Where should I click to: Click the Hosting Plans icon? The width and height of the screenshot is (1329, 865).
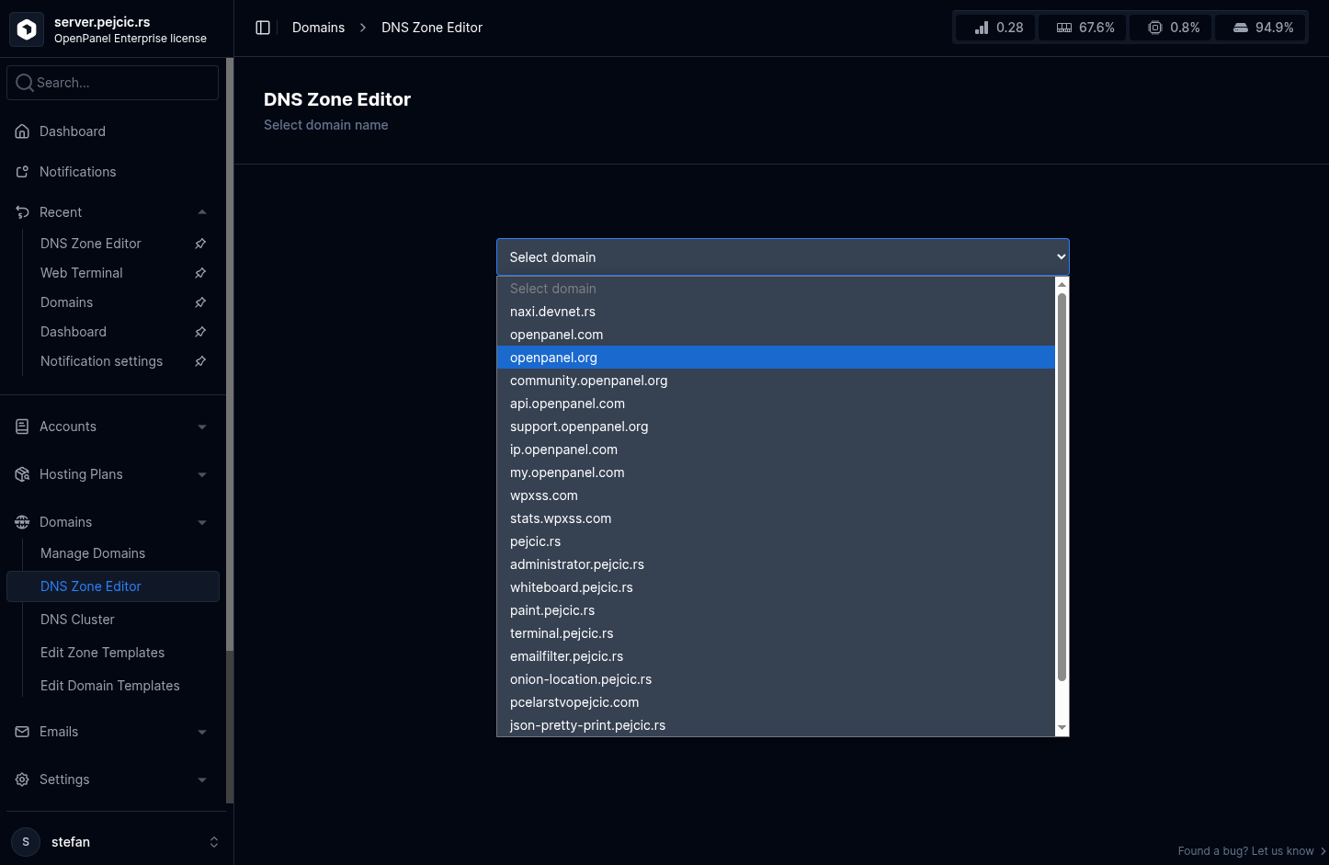point(23,474)
